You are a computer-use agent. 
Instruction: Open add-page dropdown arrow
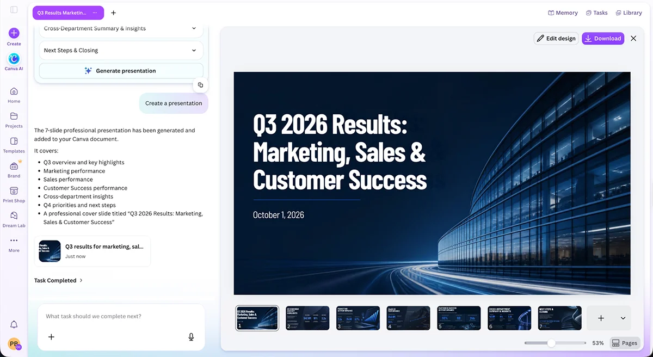pyautogui.click(x=623, y=318)
